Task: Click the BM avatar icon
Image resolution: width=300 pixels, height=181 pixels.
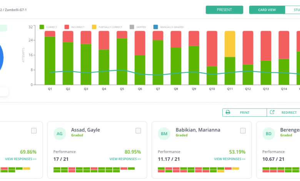Action: pos(164,134)
